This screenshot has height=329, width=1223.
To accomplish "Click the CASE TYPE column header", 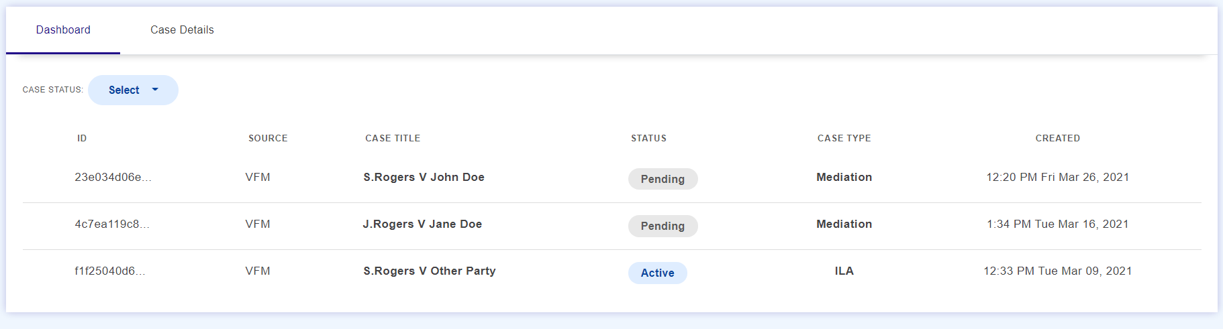I will coord(844,138).
